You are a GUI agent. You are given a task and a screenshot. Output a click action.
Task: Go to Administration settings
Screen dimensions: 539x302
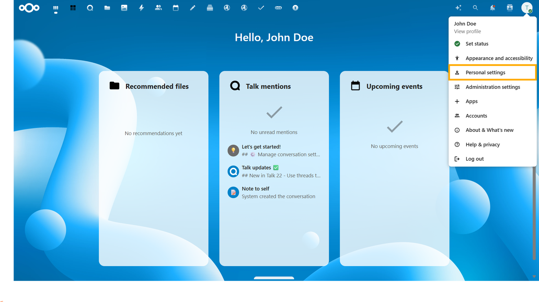tap(492, 87)
